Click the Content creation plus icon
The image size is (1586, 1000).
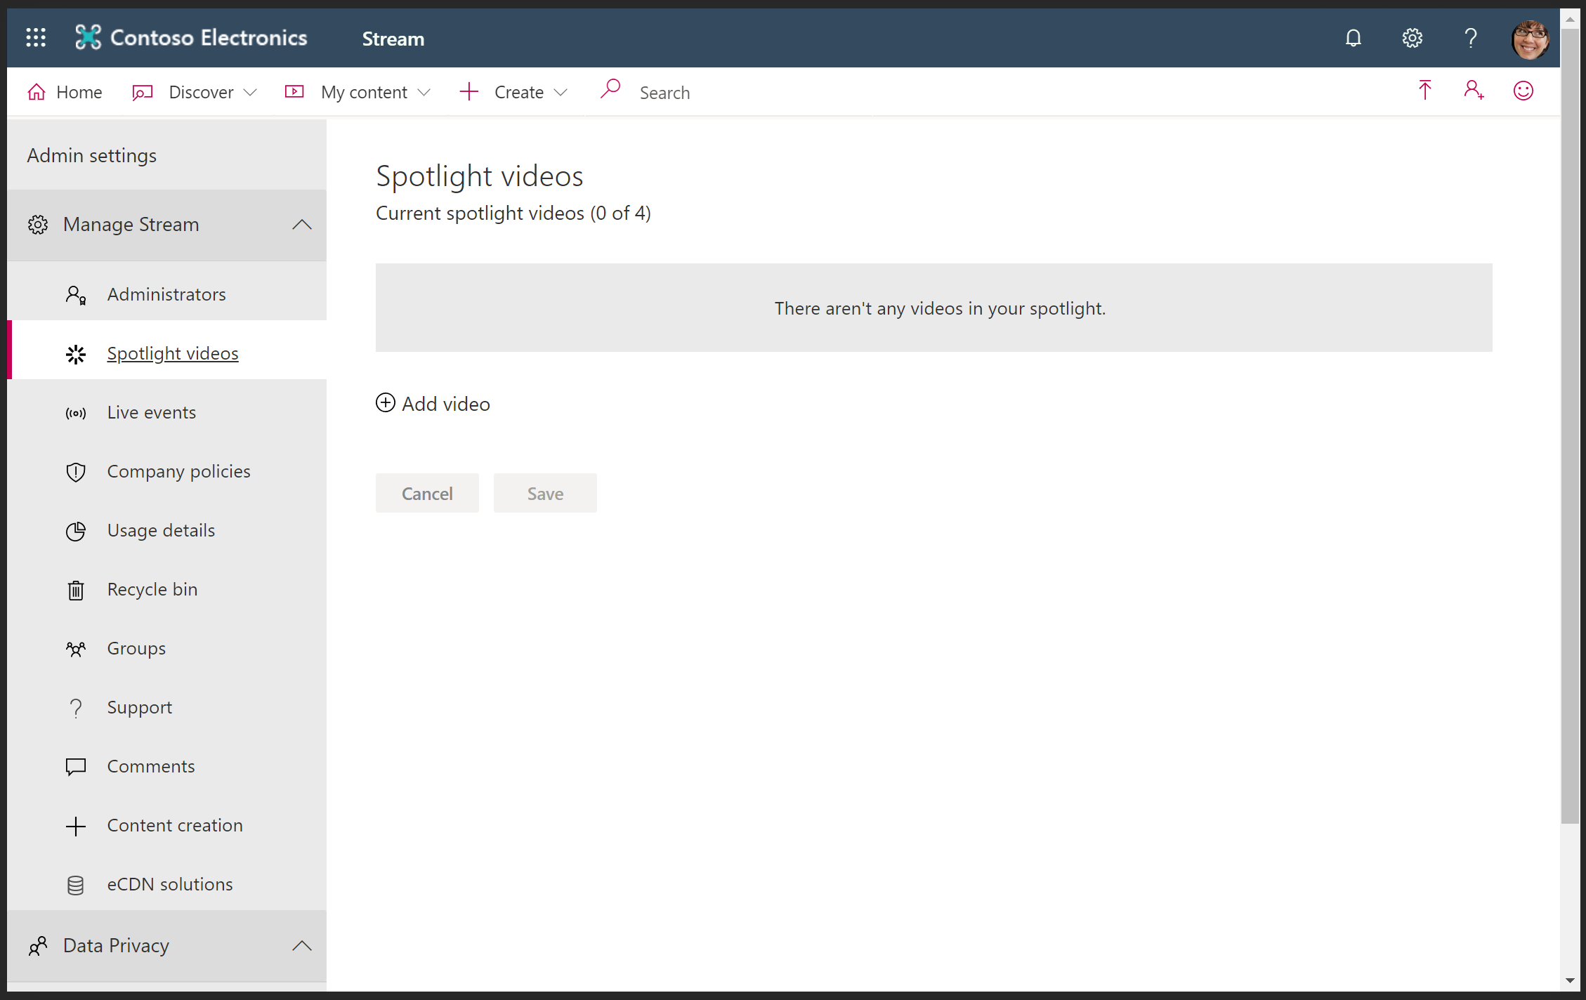tap(76, 826)
